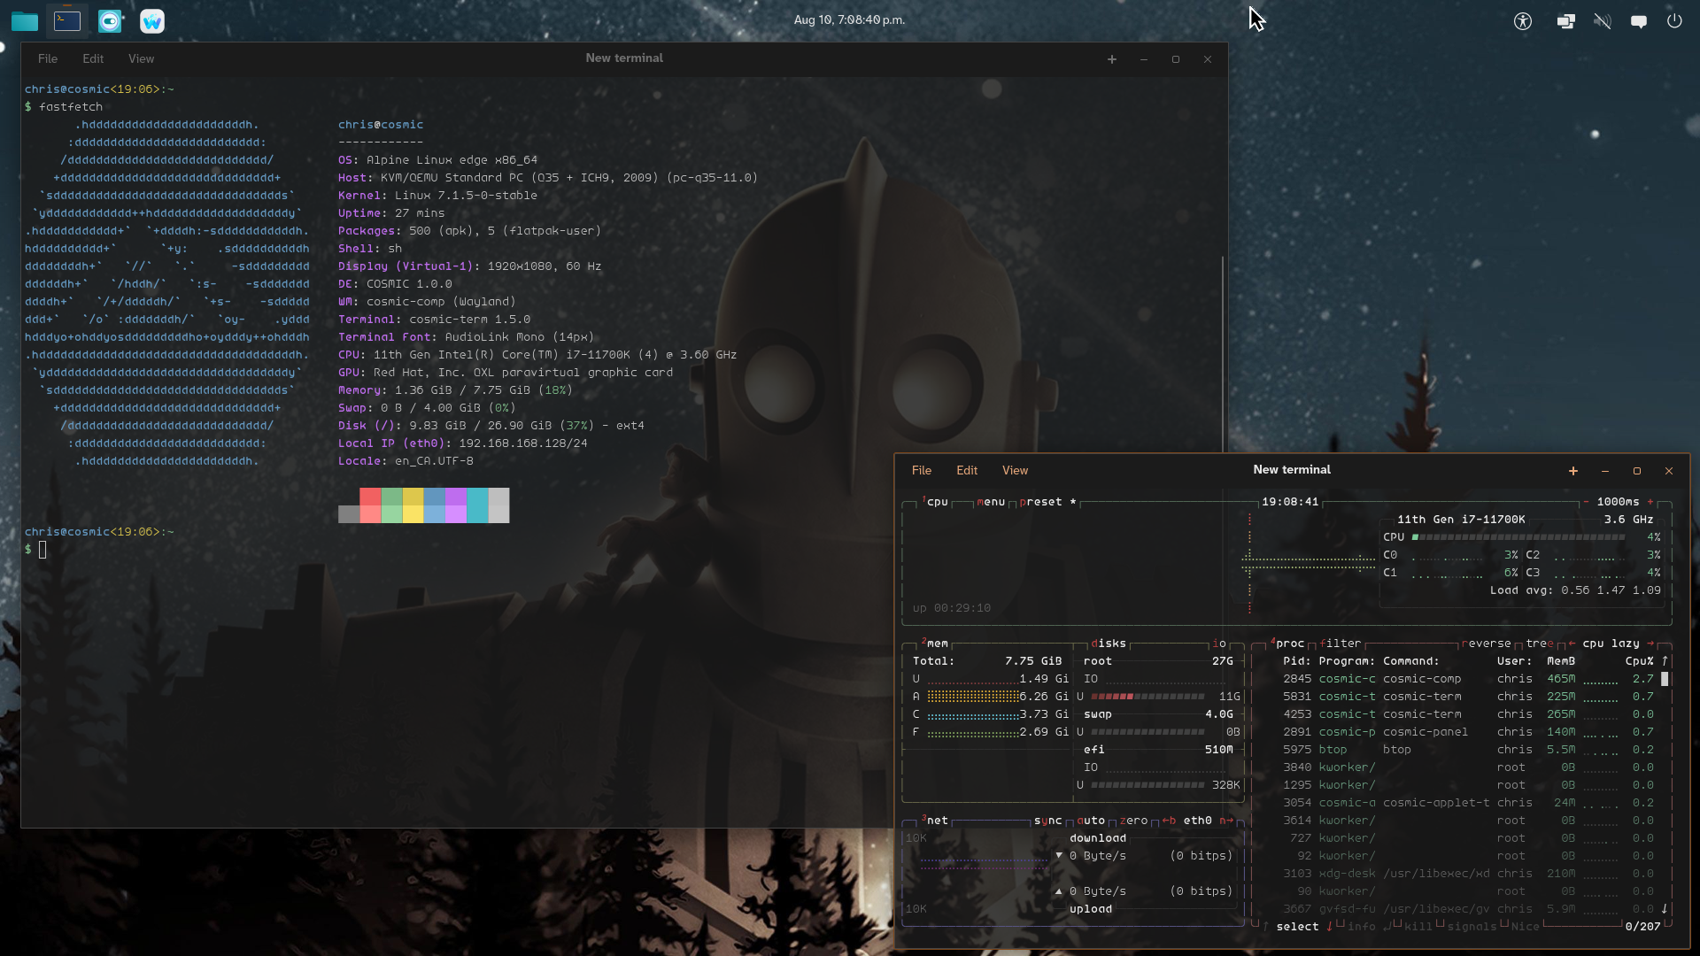Show notifications from the speech bubble icon

coord(1639,20)
